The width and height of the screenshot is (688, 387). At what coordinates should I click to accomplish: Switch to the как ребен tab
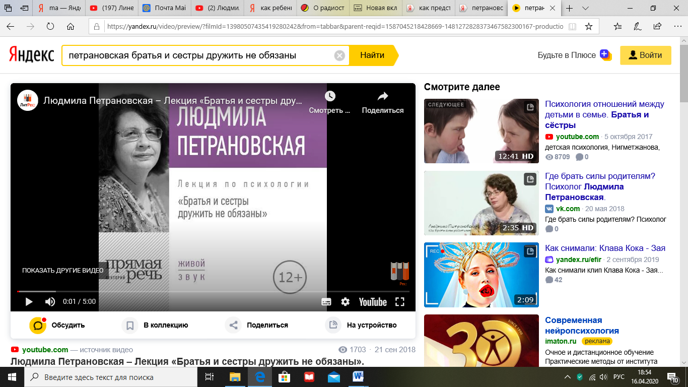click(x=269, y=8)
